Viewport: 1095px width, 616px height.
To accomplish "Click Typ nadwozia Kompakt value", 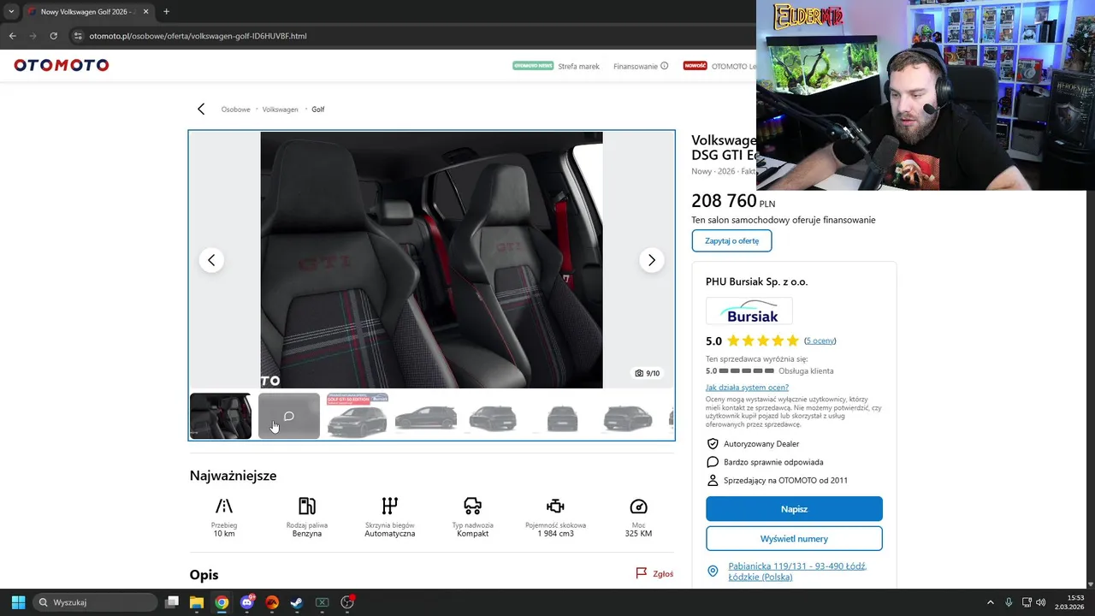I will [x=473, y=533].
